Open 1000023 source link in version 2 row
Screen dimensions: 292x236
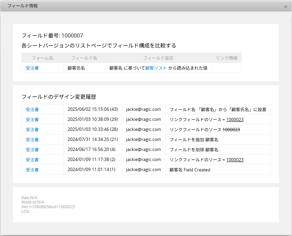pyautogui.click(x=235, y=160)
